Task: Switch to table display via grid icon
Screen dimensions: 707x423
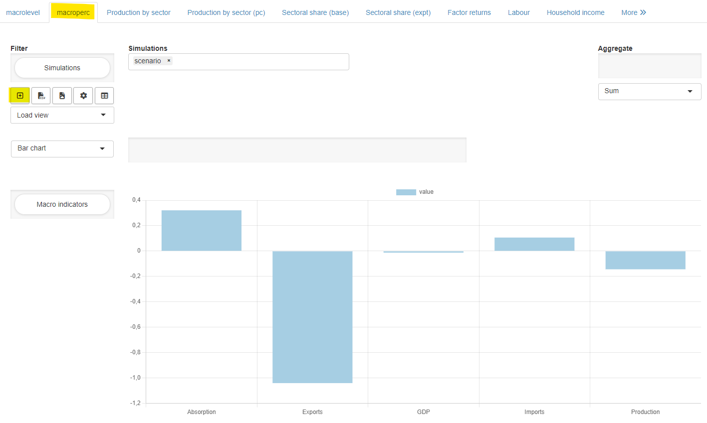Action: pos(104,95)
